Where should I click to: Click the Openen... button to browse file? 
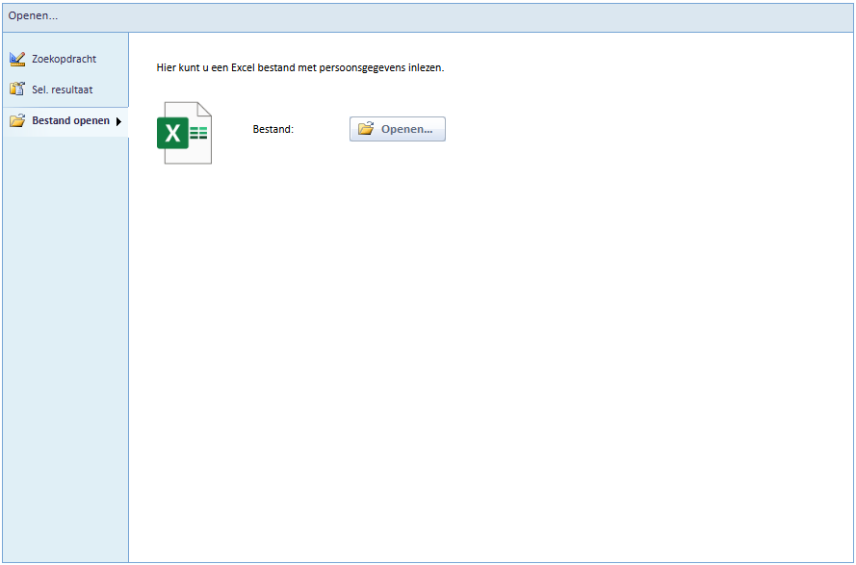(398, 129)
